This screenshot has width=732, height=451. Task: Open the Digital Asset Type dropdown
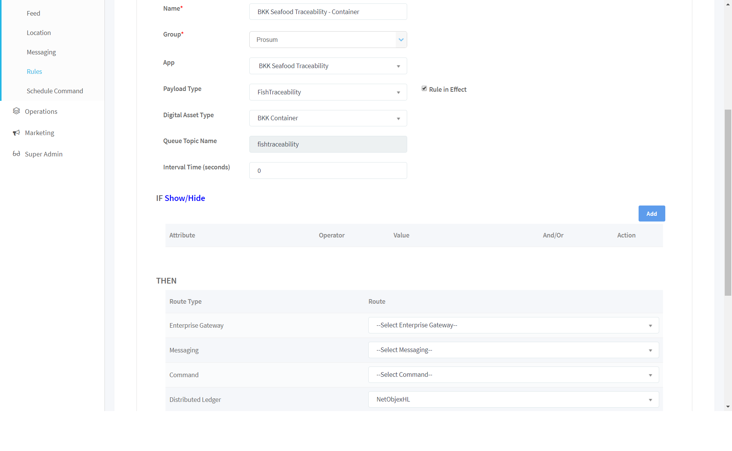tap(328, 118)
